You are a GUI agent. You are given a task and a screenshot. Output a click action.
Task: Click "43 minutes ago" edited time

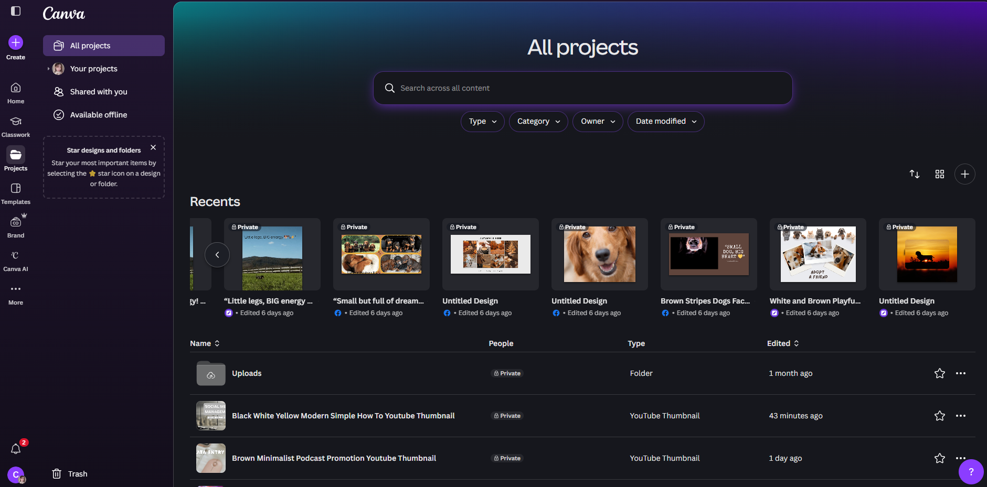[795, 416]
